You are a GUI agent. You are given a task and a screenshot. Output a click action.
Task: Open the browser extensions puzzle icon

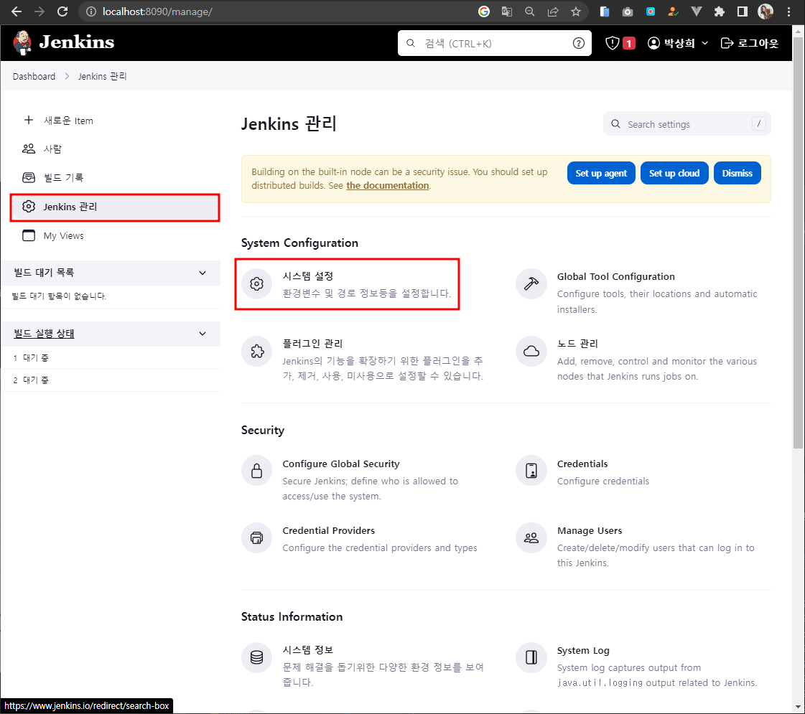720,11
